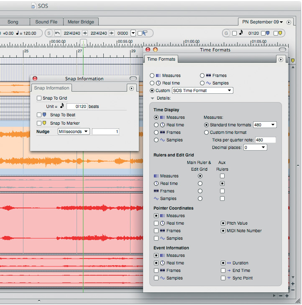Viewport: 302px width, 305px height.
Task: Click the vertical scrollbar up arrow
Action: (293, 67)
